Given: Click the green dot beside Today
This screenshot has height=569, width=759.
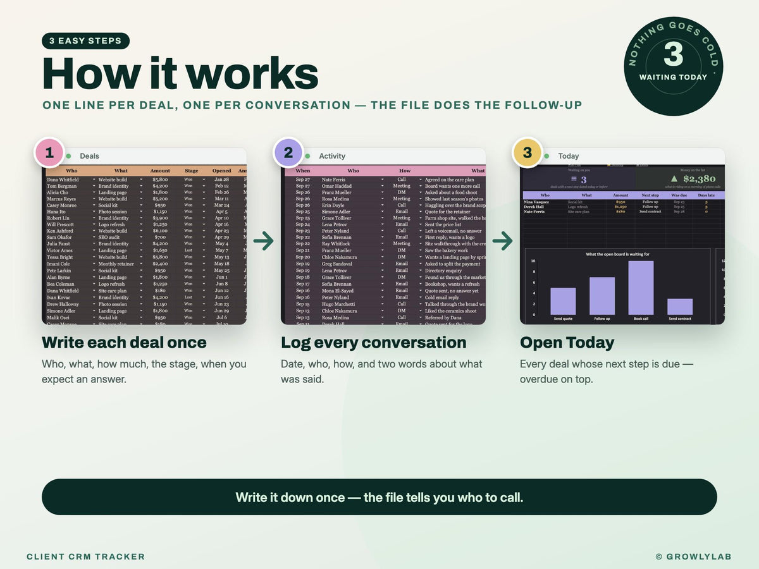Looking at the screenshot, I should tap(546, 156).
